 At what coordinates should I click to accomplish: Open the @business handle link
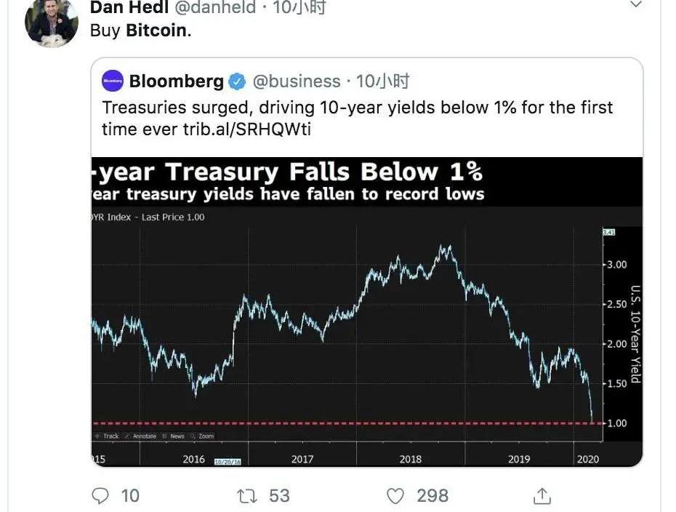[x=297, y=81]
